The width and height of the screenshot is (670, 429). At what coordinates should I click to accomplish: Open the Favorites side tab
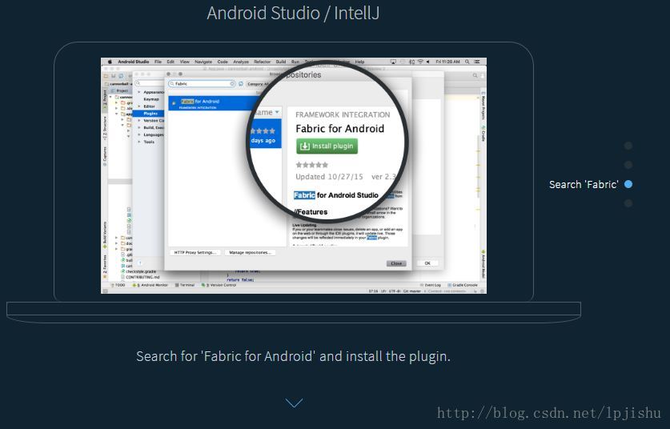(105, 266)
